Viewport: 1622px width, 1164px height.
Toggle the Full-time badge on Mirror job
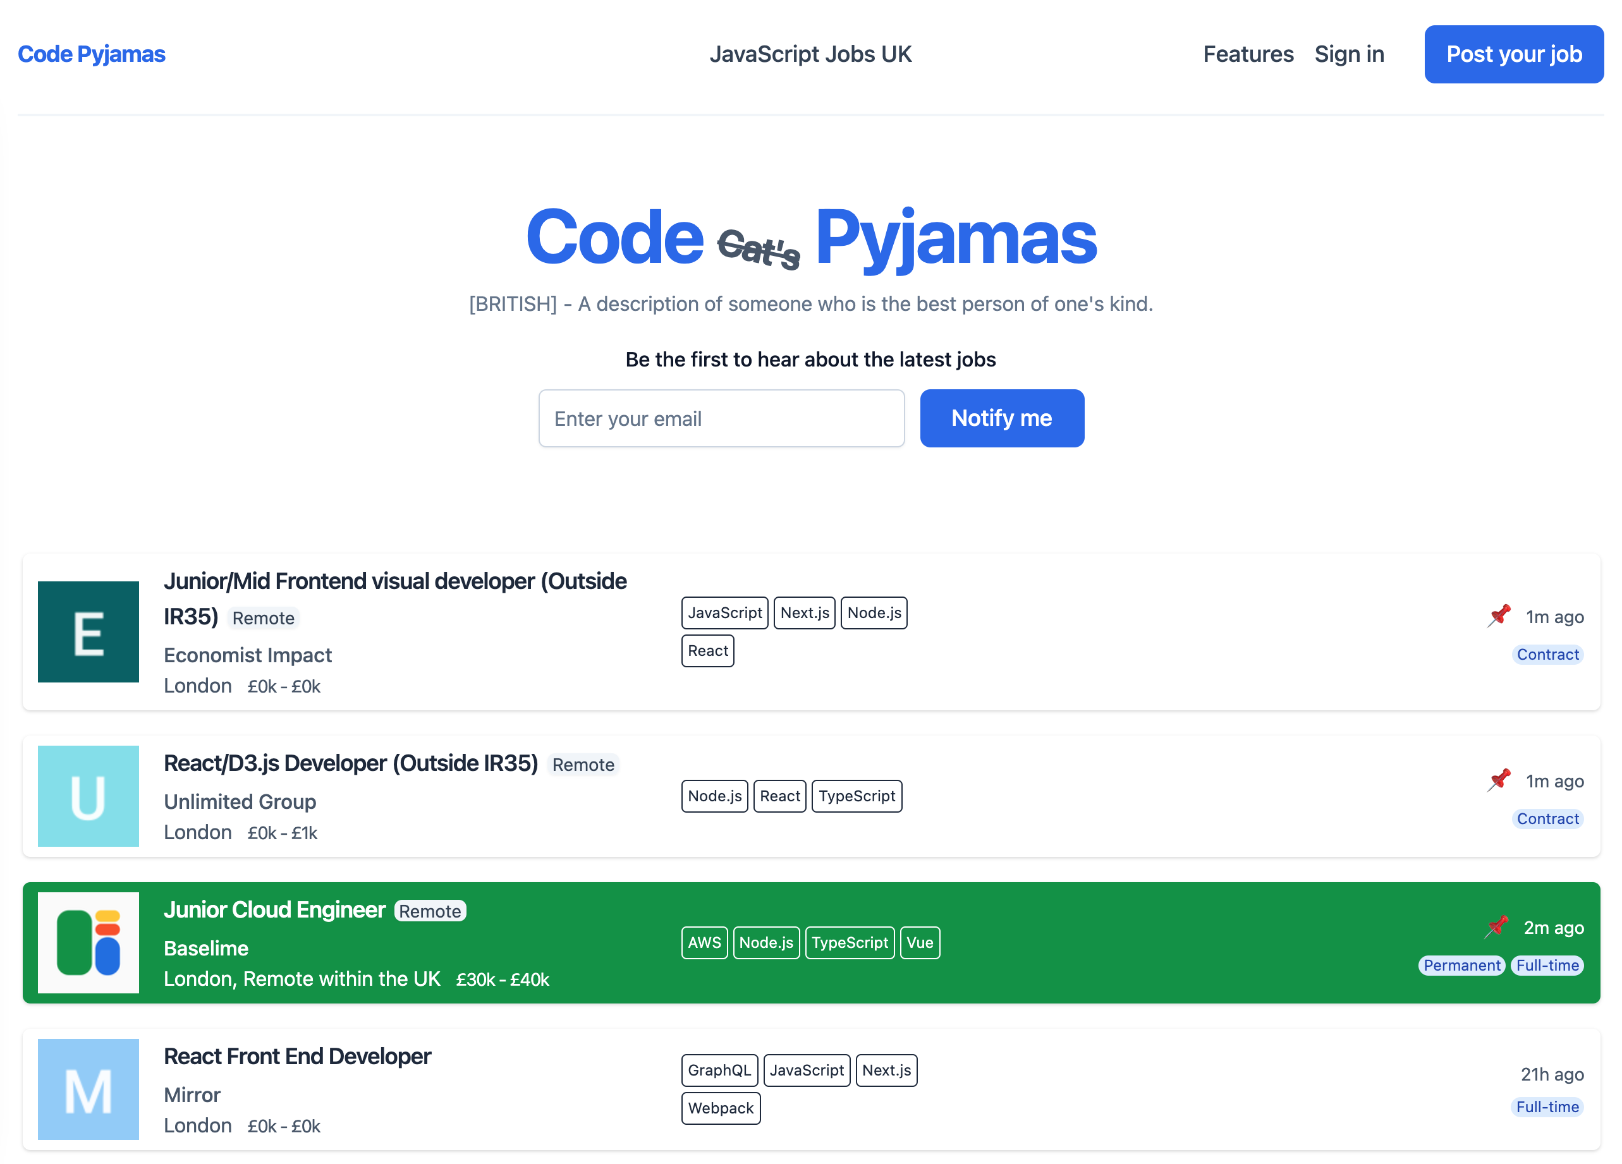point(1547,1106)
